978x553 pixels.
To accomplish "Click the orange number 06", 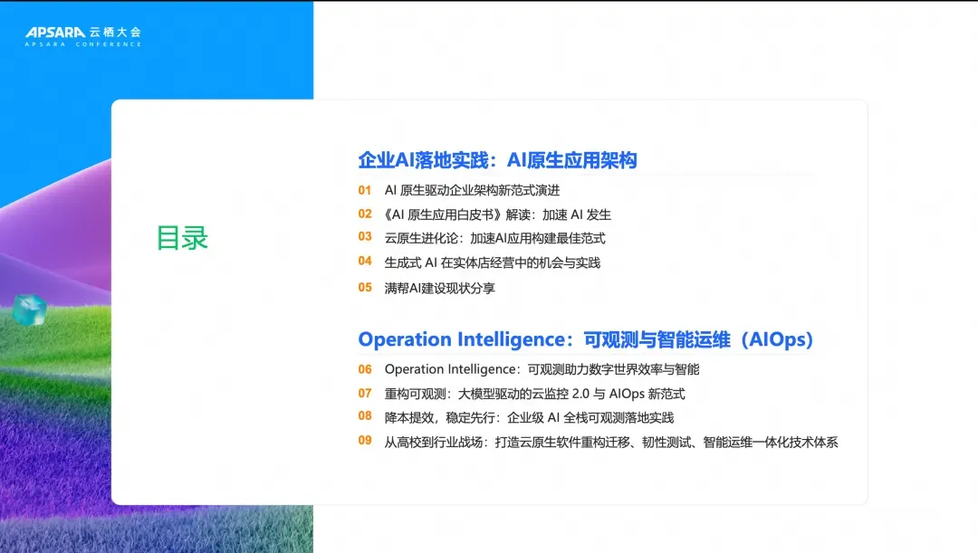I will 365,369.
